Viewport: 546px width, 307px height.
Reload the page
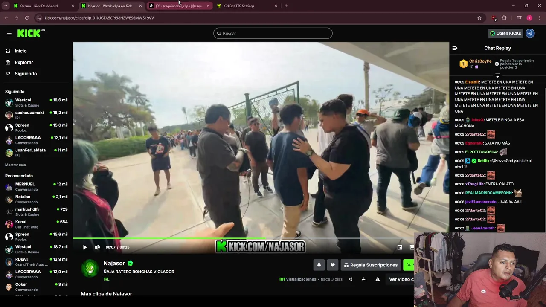[x=26, y=18]
